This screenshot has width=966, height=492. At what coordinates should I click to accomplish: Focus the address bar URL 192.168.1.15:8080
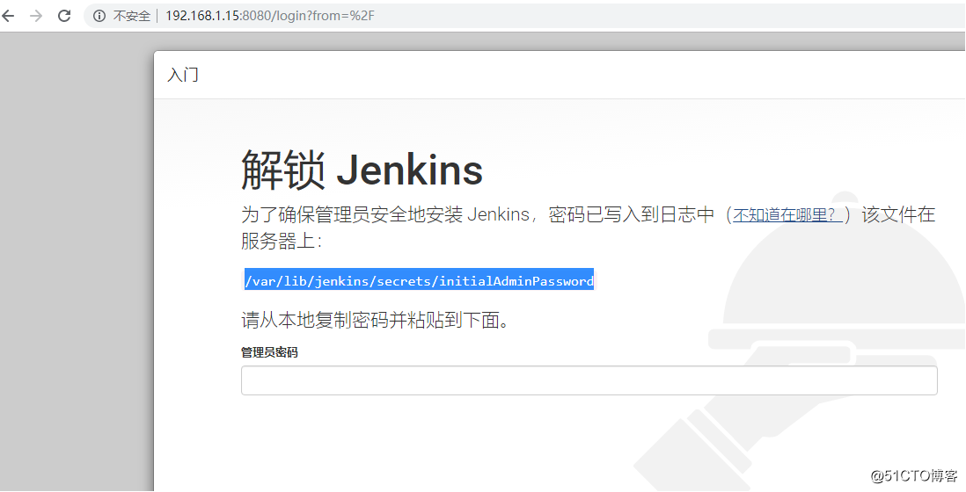[270, 16]
